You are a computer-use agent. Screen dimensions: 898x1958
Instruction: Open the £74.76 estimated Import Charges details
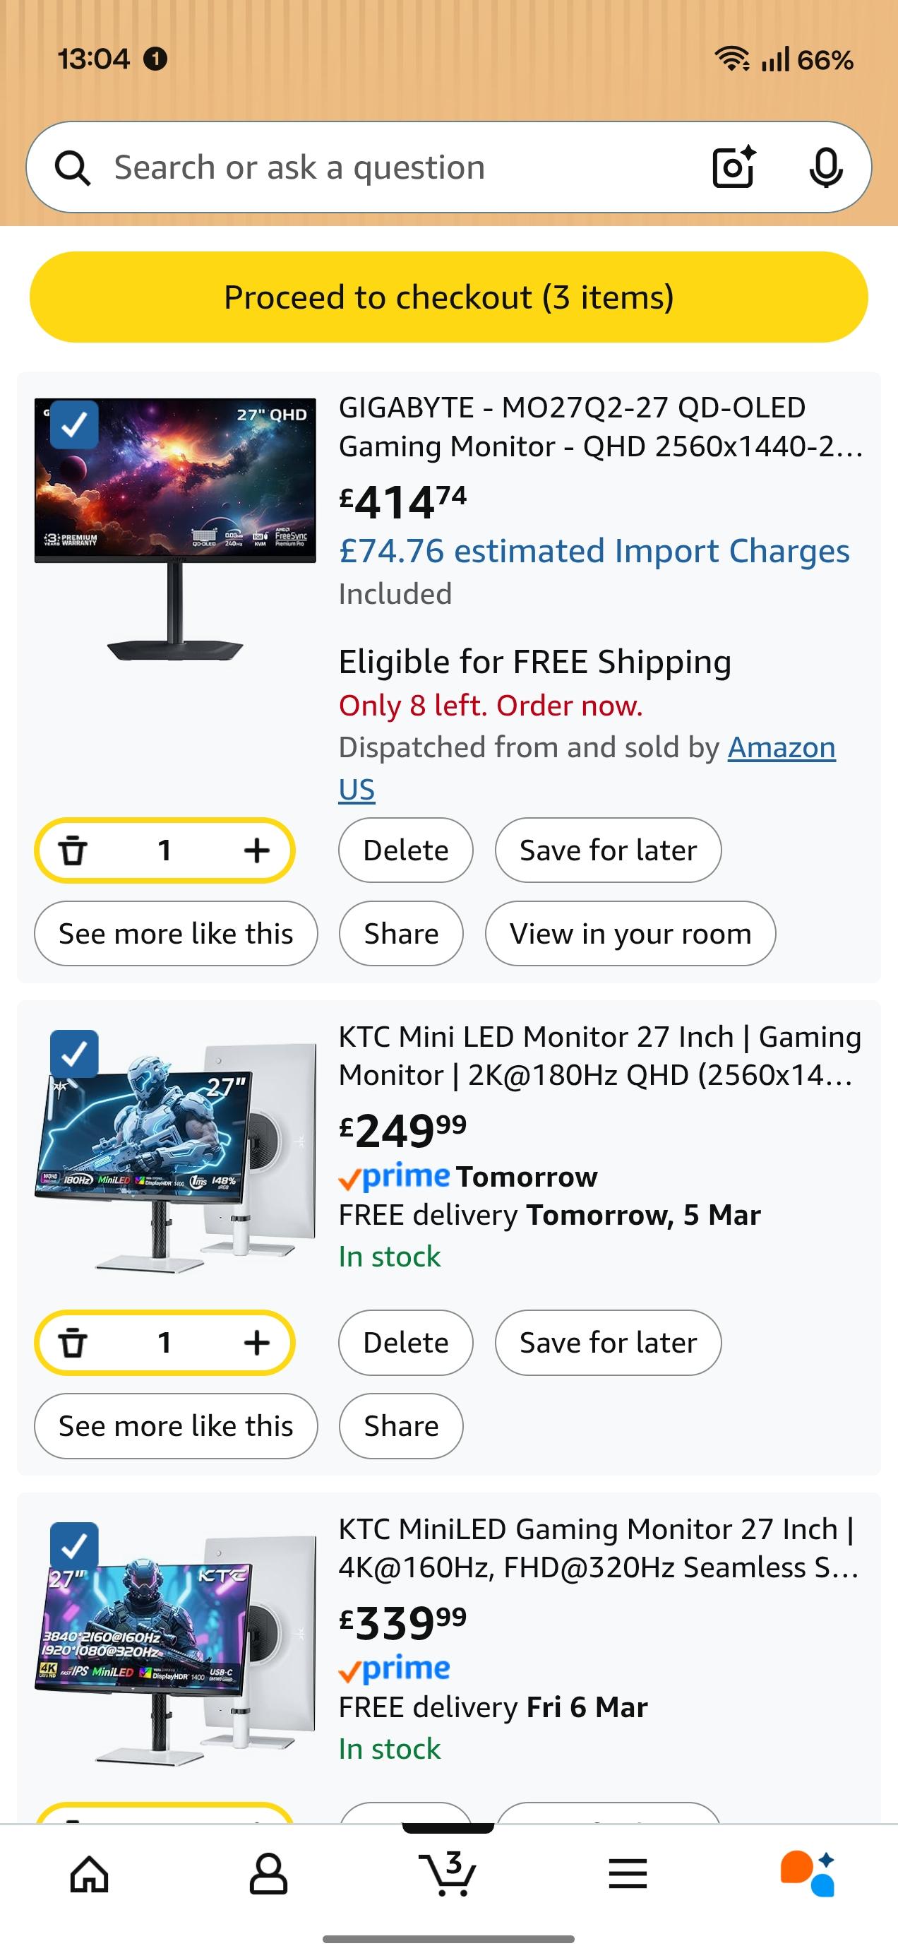(593, 551)
